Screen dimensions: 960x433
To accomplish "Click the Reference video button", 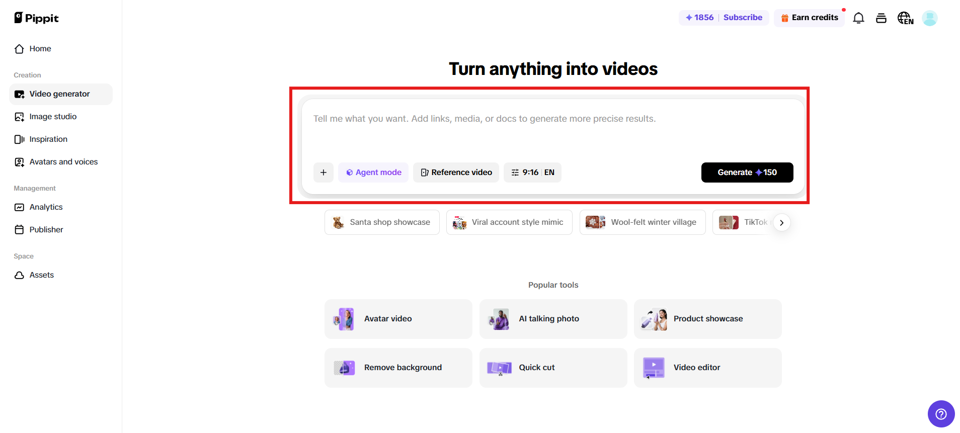I will point(456,172).
